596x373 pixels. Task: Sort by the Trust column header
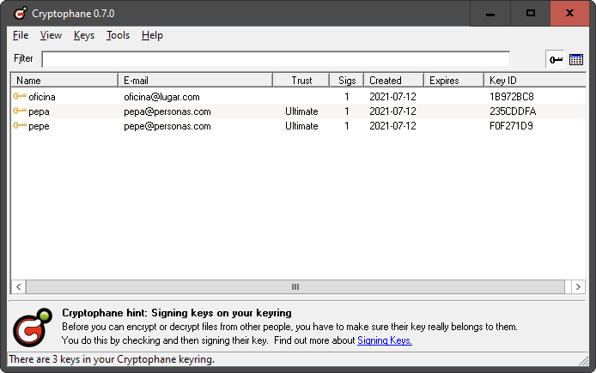pyautogui.click(x=301, y=81)
